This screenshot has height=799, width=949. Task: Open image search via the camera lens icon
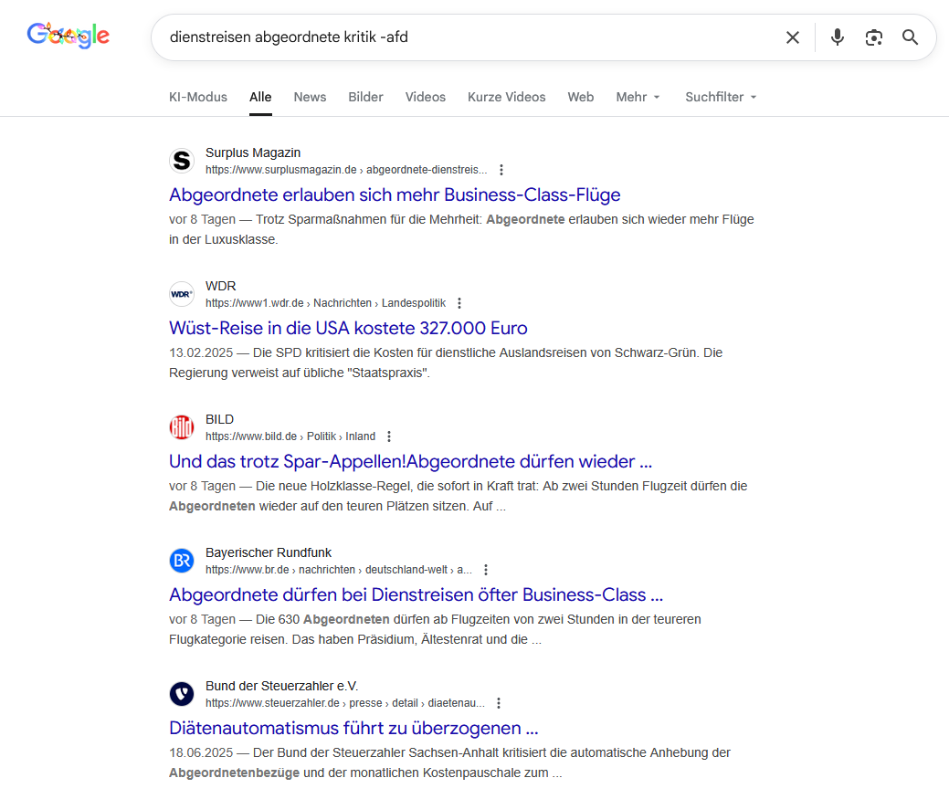(874, 37)
